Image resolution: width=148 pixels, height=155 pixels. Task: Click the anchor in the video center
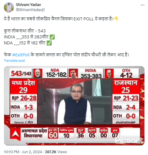[75, 103]
